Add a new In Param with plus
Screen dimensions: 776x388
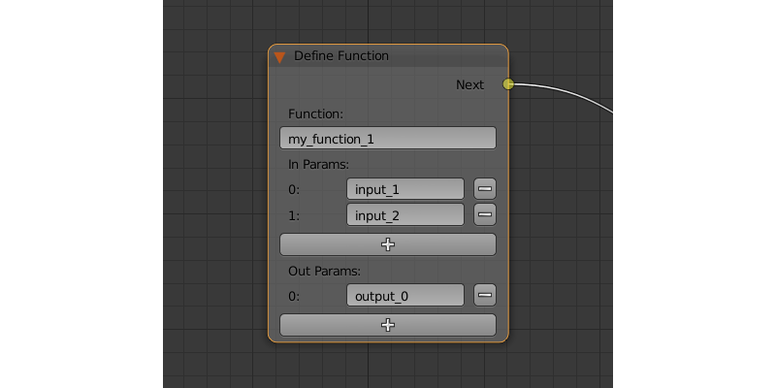[x=387, y=244]
